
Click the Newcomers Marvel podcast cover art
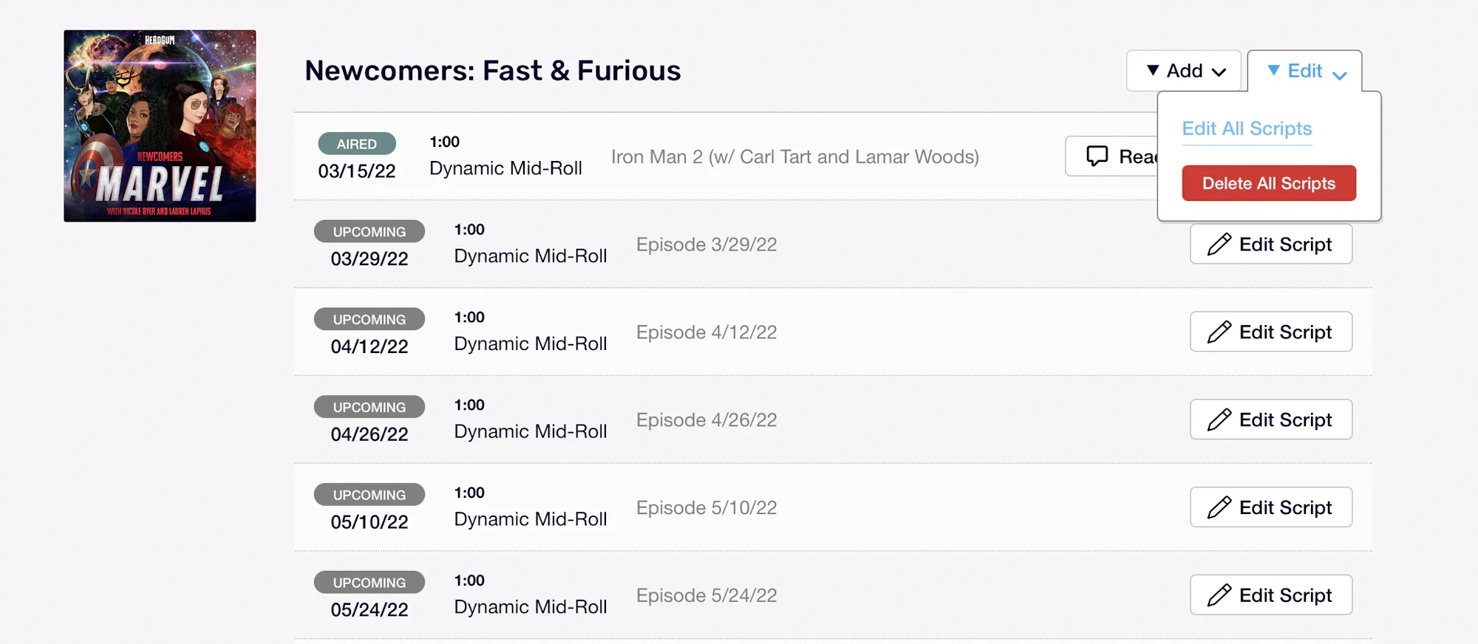click(160, 126)
